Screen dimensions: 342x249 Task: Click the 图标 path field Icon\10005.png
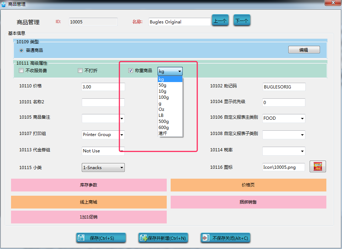click(x=284, y=167)
